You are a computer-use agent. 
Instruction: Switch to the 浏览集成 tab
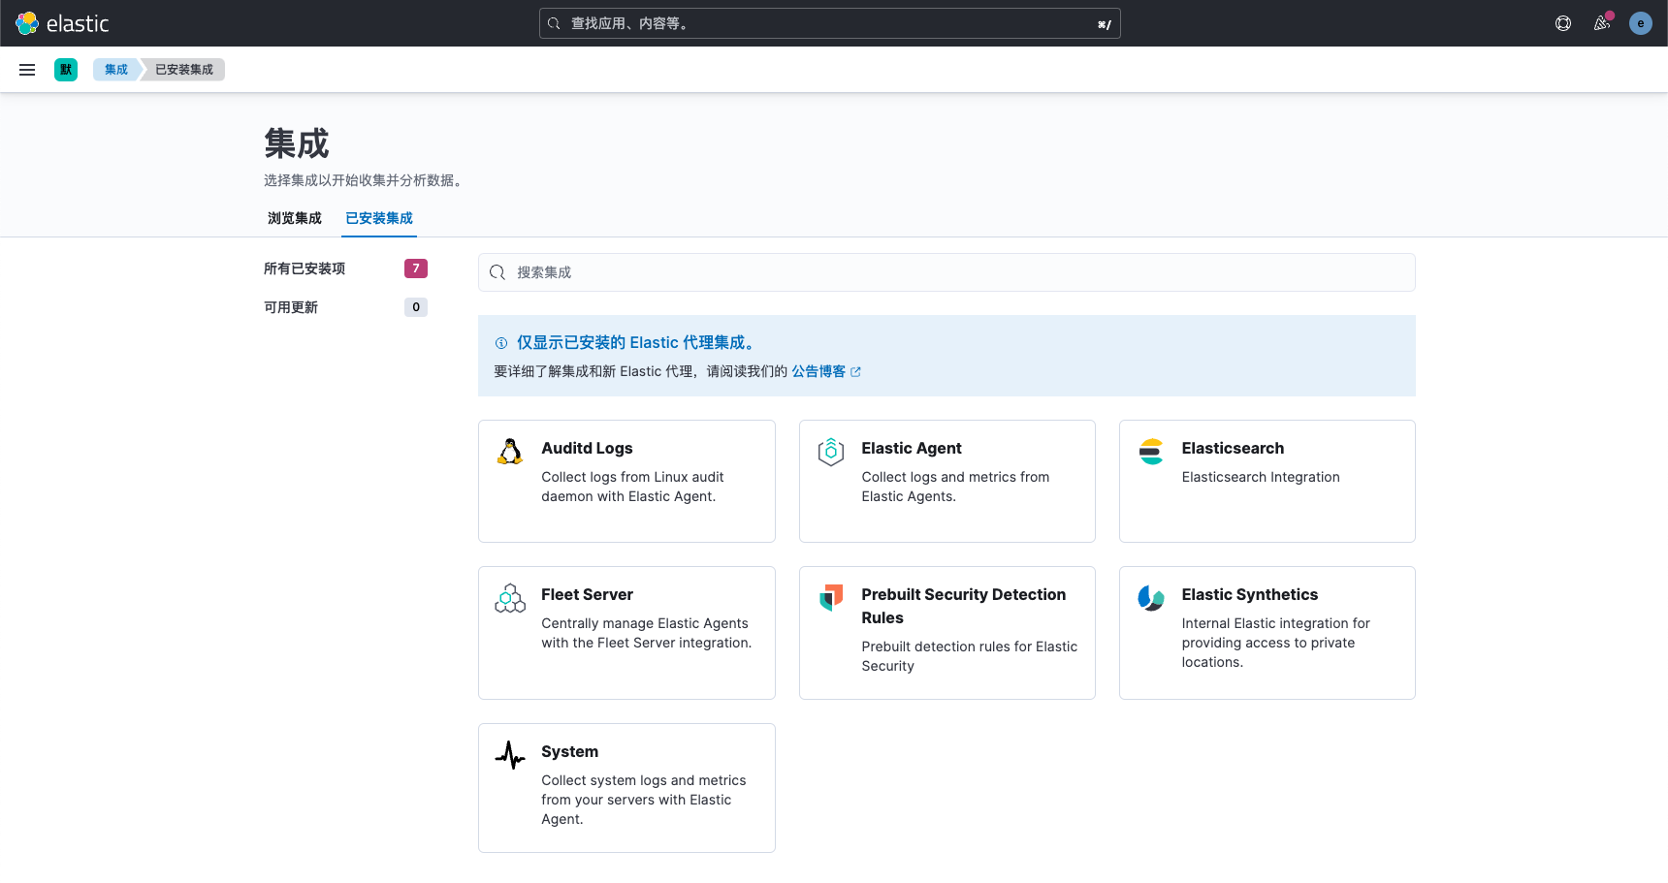point(295,218)
